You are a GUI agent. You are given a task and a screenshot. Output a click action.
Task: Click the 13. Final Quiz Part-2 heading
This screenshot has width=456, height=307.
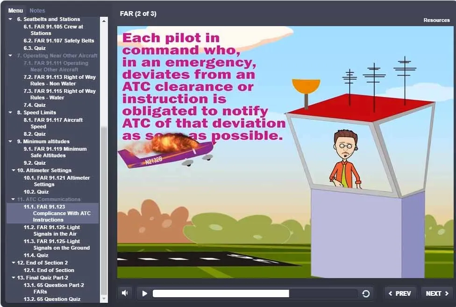[x=43, y=278]
